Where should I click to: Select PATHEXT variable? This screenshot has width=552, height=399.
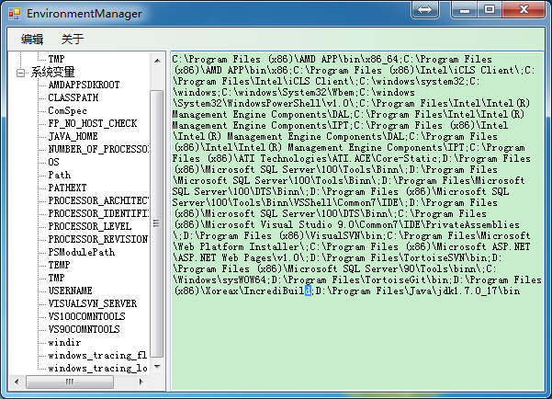coord(67,188)
